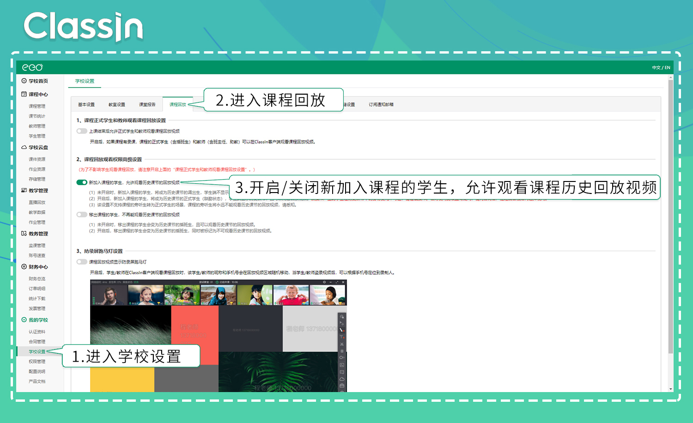
Task: Click the 教务管理 section icon
Action: [24, 234]
